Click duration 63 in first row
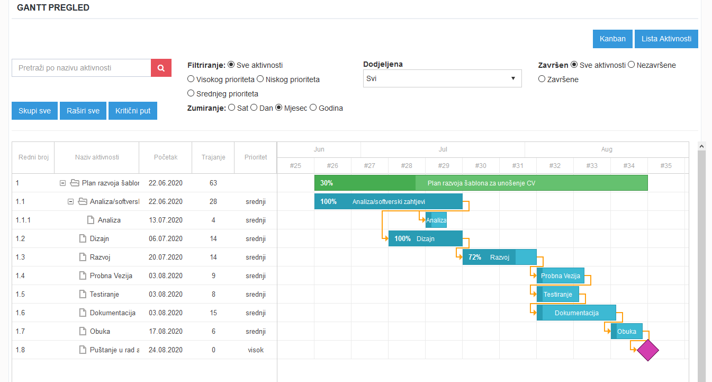This screenshot has width=712, height=382. [x=213, y=183]
